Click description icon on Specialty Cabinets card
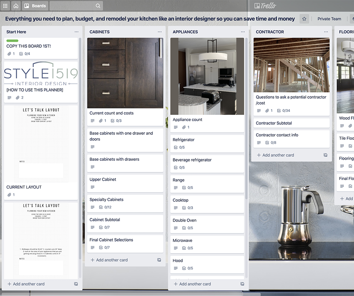This screenshot has height=296, width=354. tap(93, 207)
